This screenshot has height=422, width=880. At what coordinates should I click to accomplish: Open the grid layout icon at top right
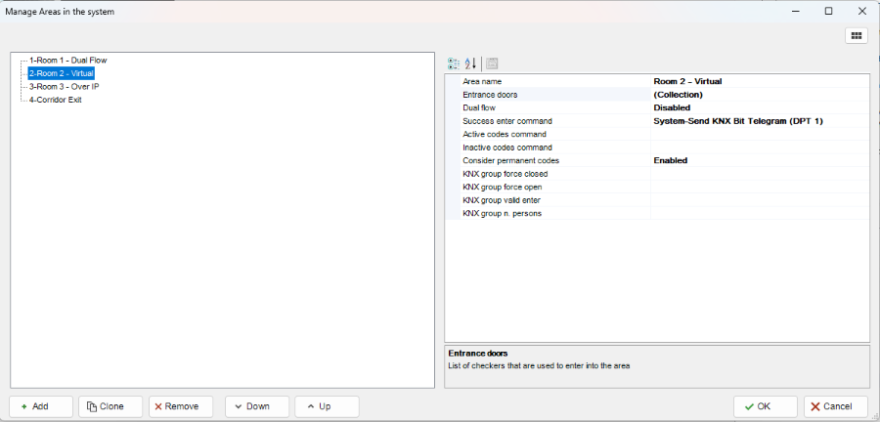click(856, 35)
